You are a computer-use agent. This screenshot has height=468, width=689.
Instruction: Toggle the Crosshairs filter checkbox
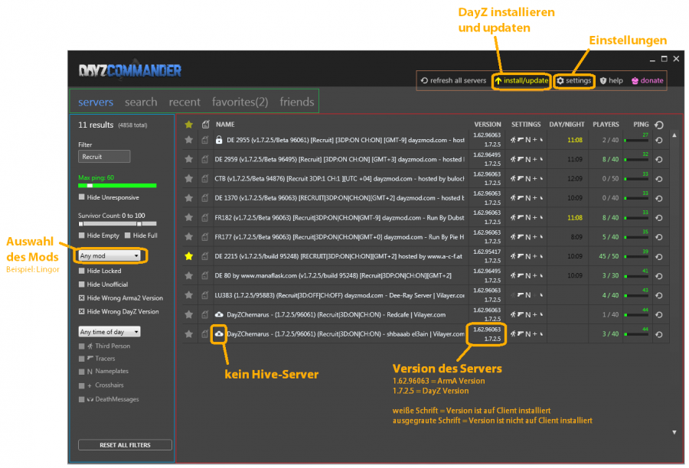82,386
